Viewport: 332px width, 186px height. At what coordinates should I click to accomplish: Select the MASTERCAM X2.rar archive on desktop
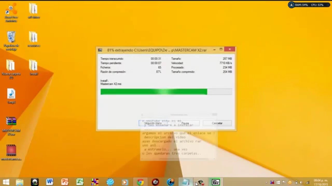click(x=11, y=126)
